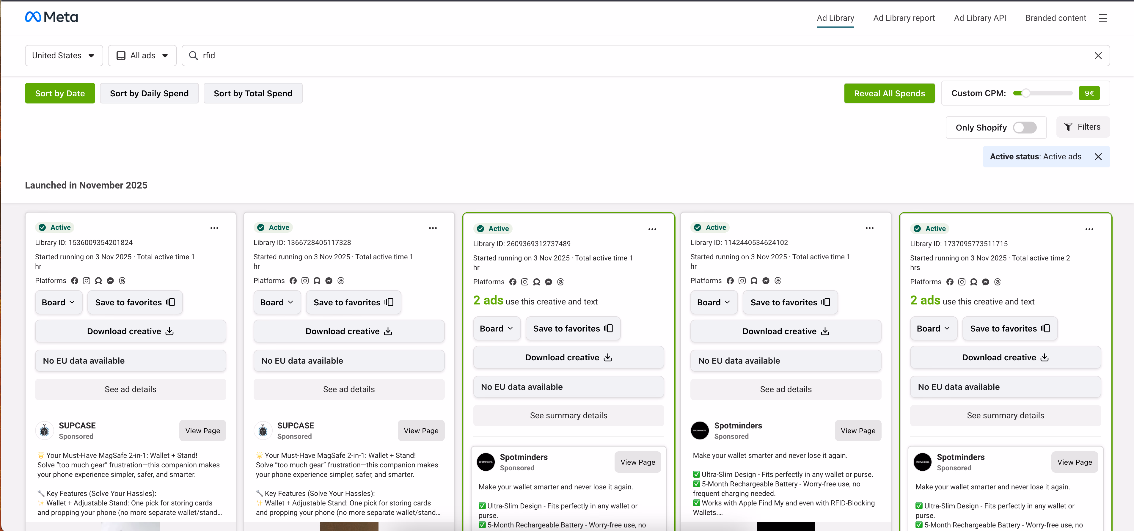Click the Threads platform icon on second SUPCASE ad

(341, 280)
